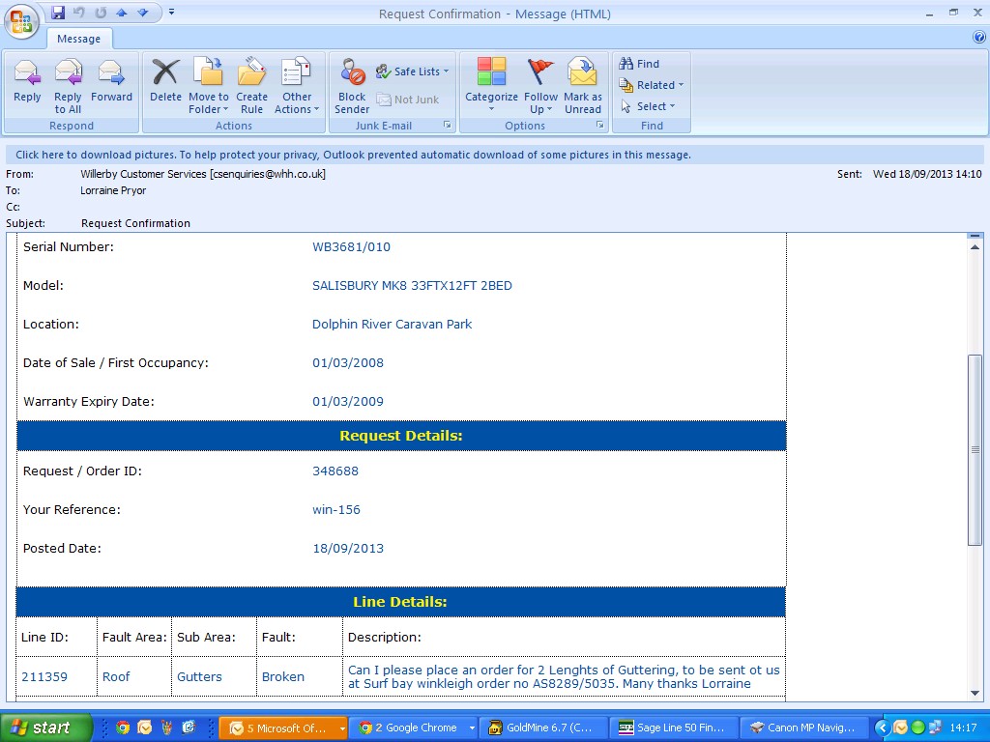Click the round Office button
990x742 pixels.
pos(21,20)
